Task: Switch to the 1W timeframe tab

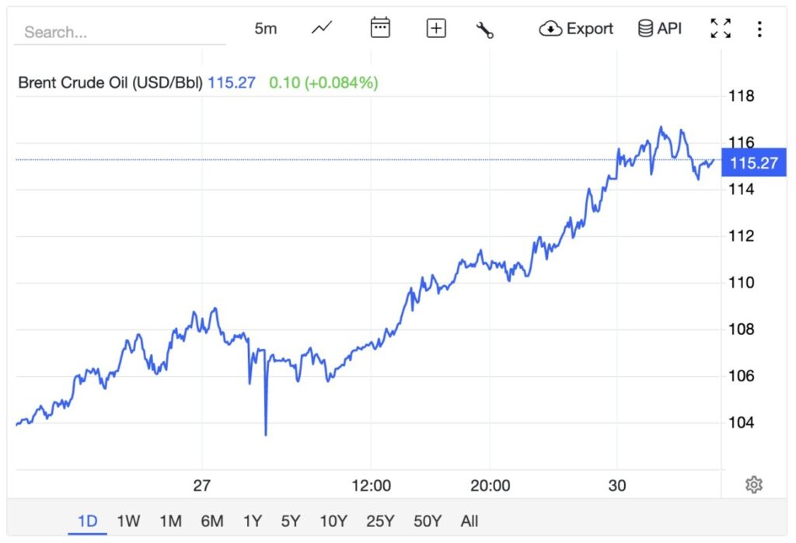Action: (x=129, y=521)
